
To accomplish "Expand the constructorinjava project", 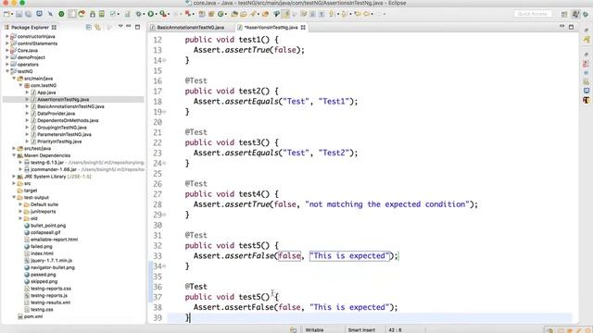I will click(7, 37).
